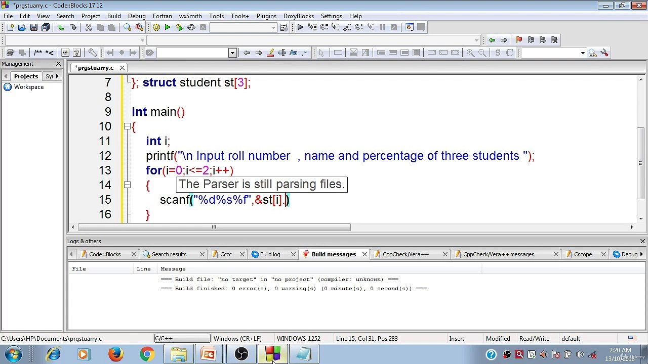Click the Windows Start button
Screen dimensions: 648x364
(x=13, y=354)
